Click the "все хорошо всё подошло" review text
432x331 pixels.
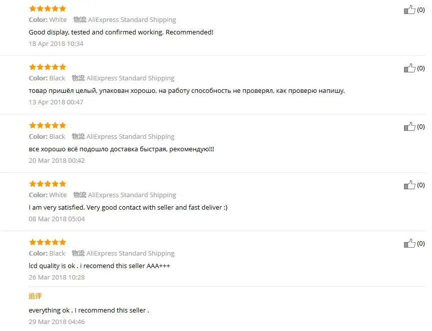[121, 149]
